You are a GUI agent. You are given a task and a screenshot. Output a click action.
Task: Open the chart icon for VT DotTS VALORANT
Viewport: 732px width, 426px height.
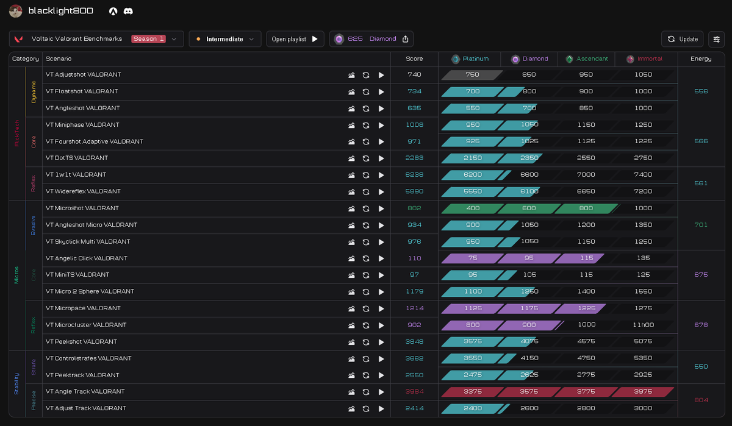click(x=351, y=158)
